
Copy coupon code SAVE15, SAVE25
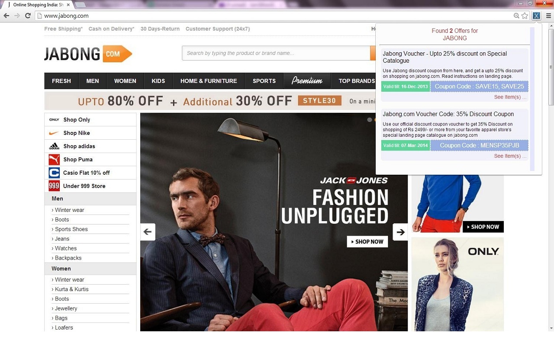pyautogui.click(x=479, y=86)
